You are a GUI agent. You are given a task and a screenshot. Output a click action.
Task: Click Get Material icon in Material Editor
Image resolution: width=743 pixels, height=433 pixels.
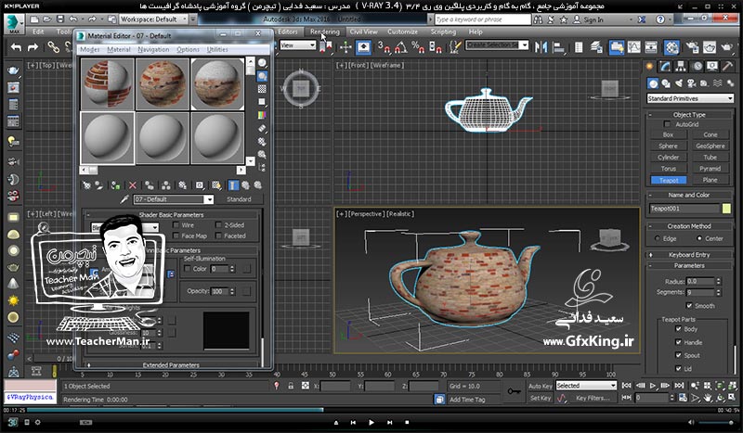click(86, 185)
